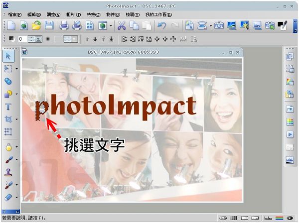Expand the selection tool flyout arrow
Screen dimensions: 299x223
(17, 69)
